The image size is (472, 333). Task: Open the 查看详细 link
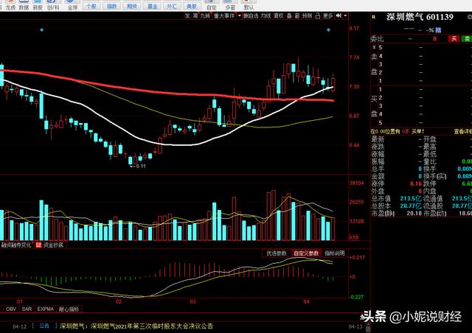(462, 131)
